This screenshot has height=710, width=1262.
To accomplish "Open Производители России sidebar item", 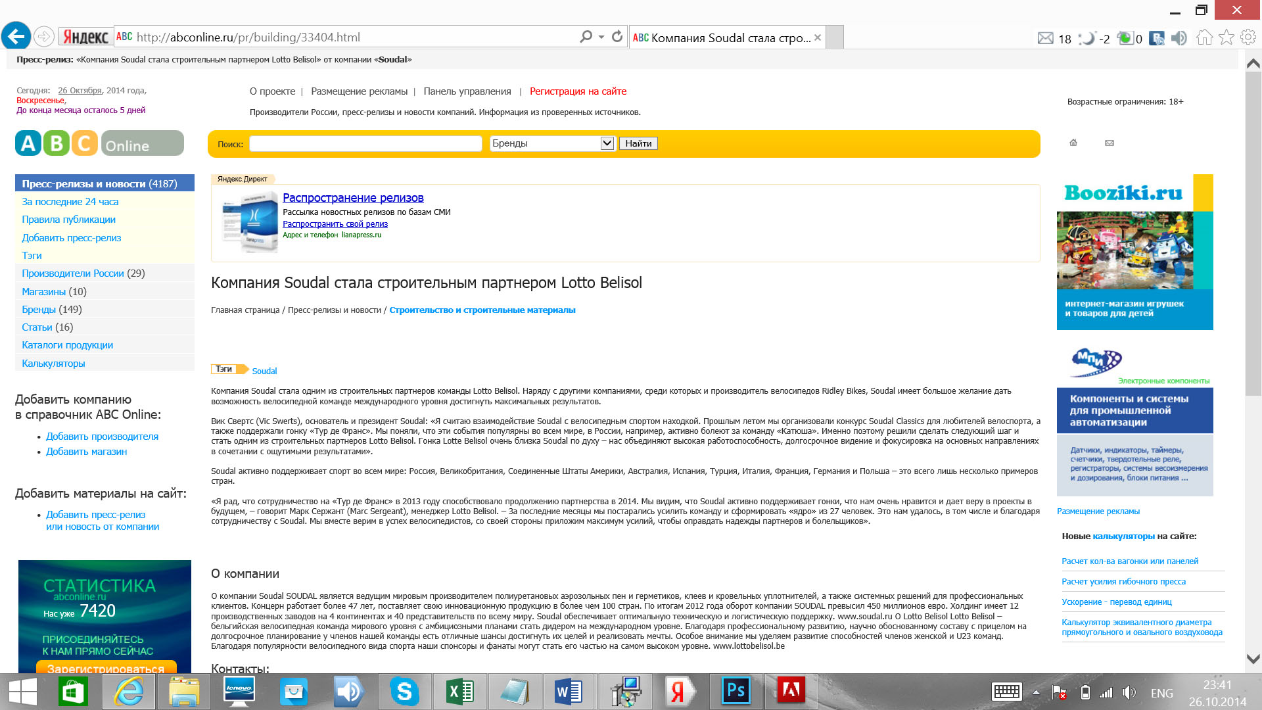I will (73, 273).
